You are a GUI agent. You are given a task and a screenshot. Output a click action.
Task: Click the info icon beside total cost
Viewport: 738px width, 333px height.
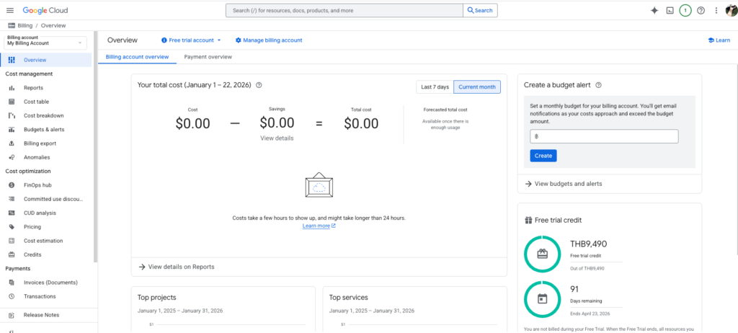[x=259, y=85]
